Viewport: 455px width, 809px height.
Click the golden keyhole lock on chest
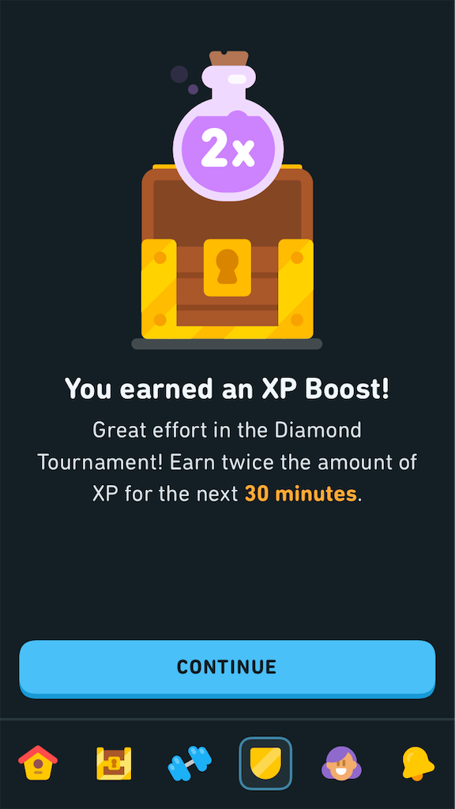[227, 267]
